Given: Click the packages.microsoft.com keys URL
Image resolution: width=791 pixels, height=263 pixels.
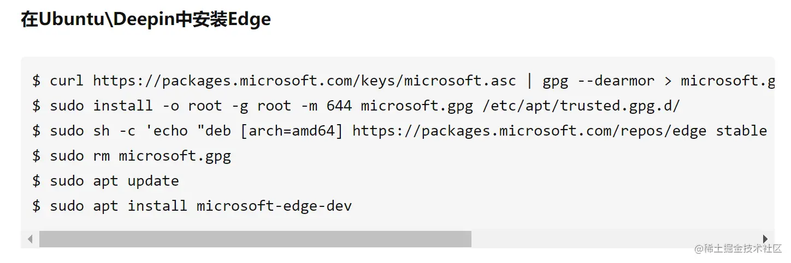Looking at the screenshot, I should click(x=304, y=81).
